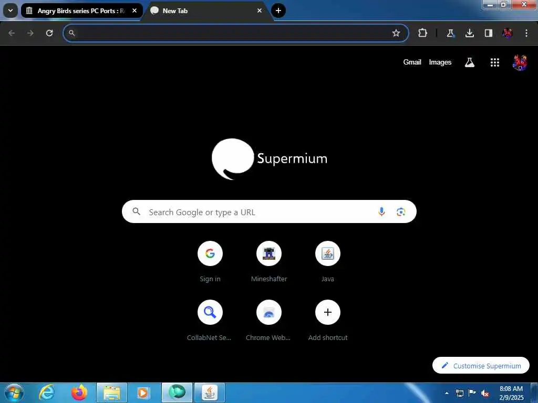Go back with the back arrow

(12, 33)
